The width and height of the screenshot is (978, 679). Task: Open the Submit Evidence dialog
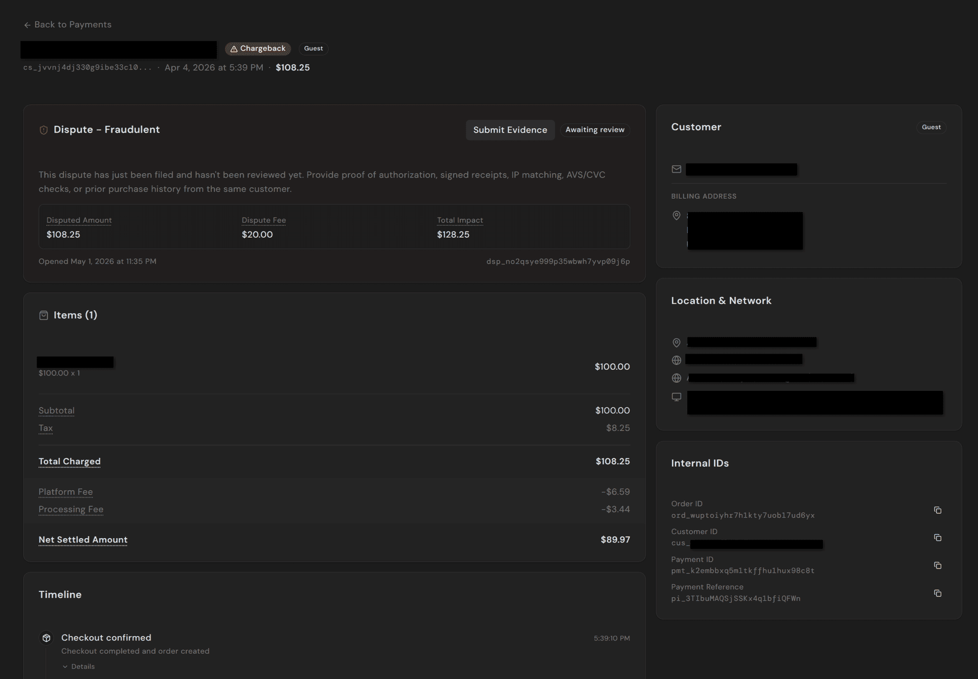(510, 130)
